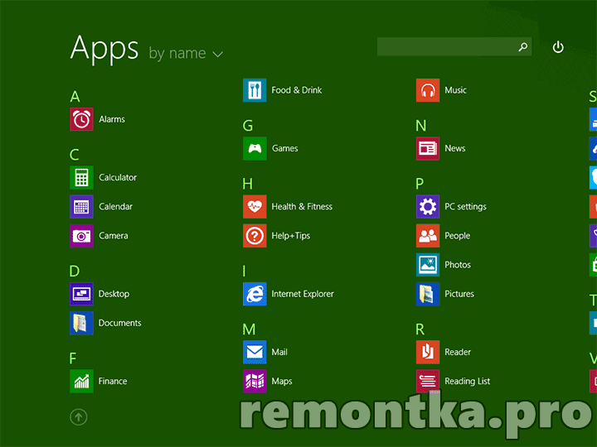The image size is (597, 447).
Task: Click the 'Documents' label
Action: pyautogui.click(x=120, y=323)
